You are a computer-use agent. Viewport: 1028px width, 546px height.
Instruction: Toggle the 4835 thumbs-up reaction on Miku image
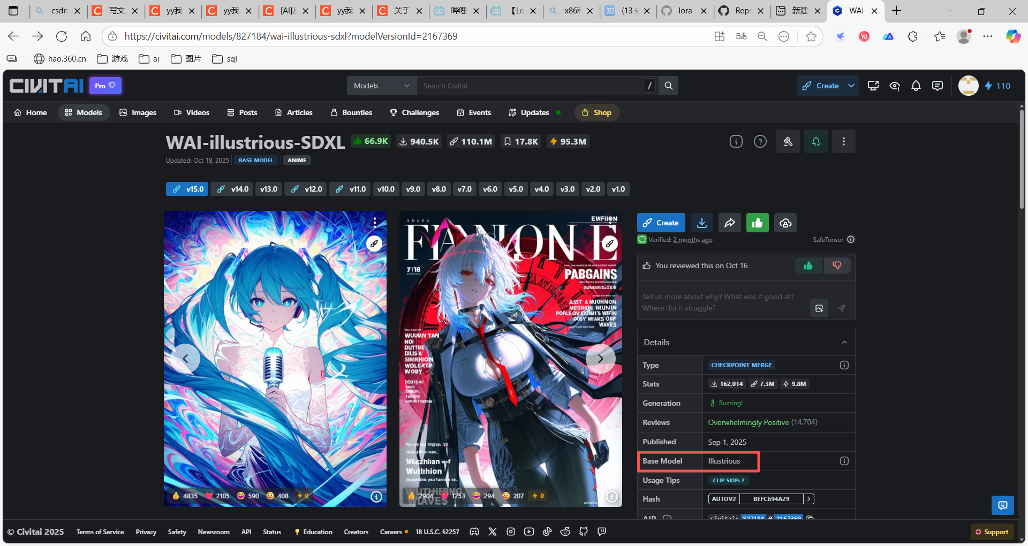point(185,496)
